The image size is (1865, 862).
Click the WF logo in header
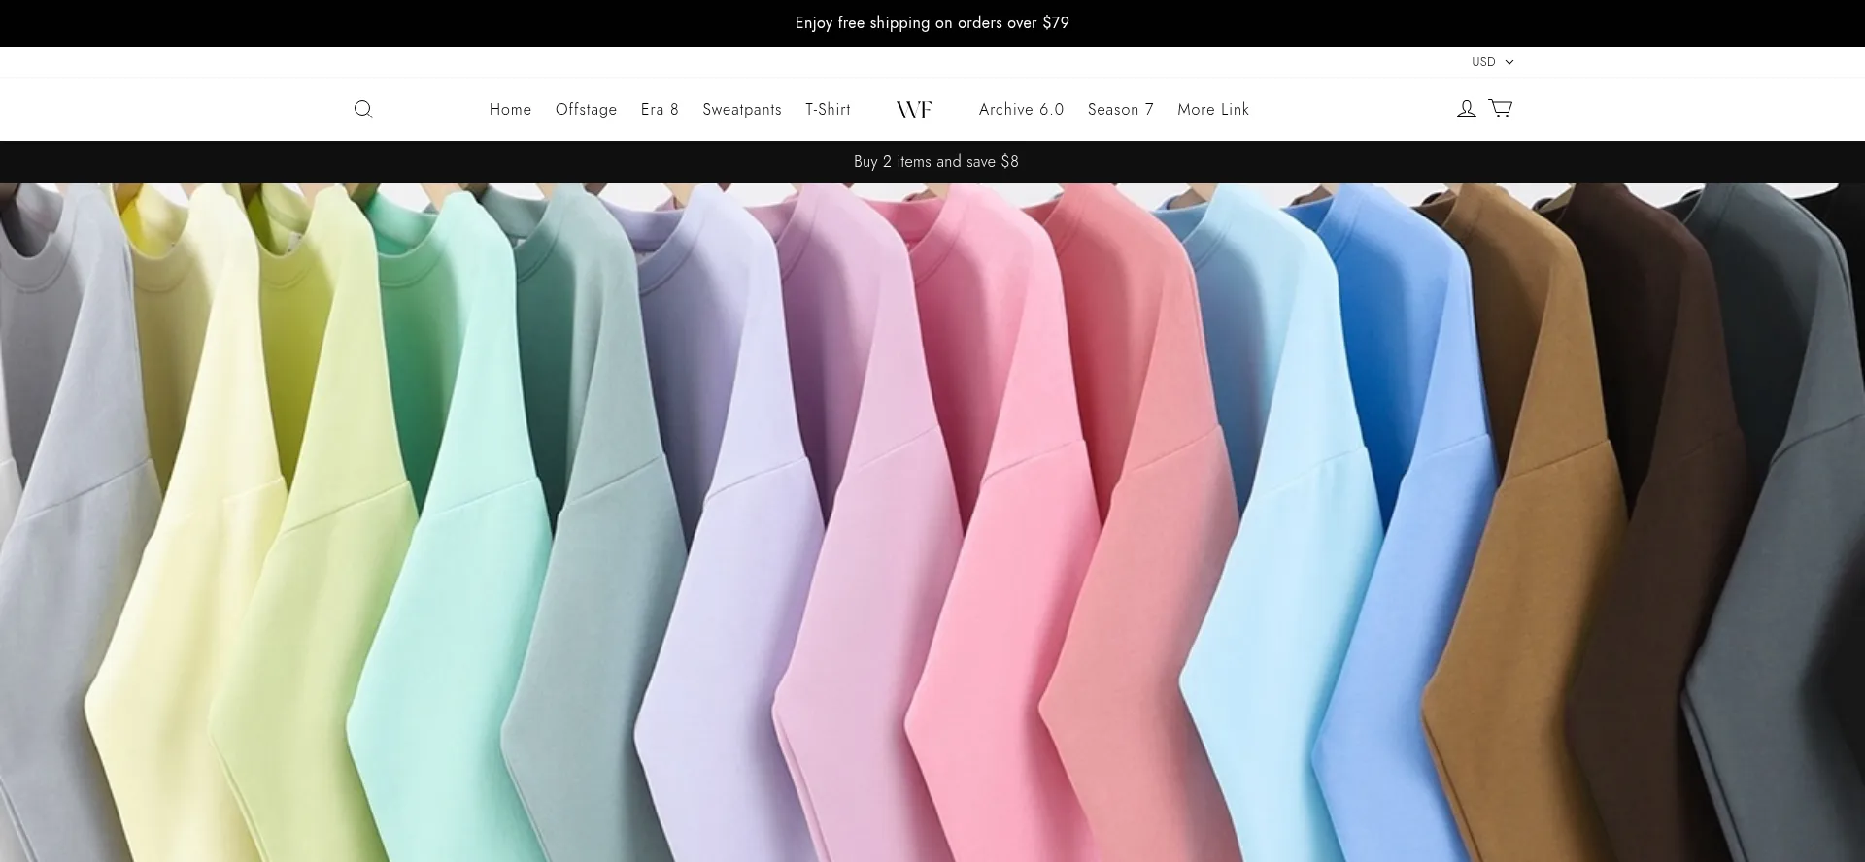(913, 110)
